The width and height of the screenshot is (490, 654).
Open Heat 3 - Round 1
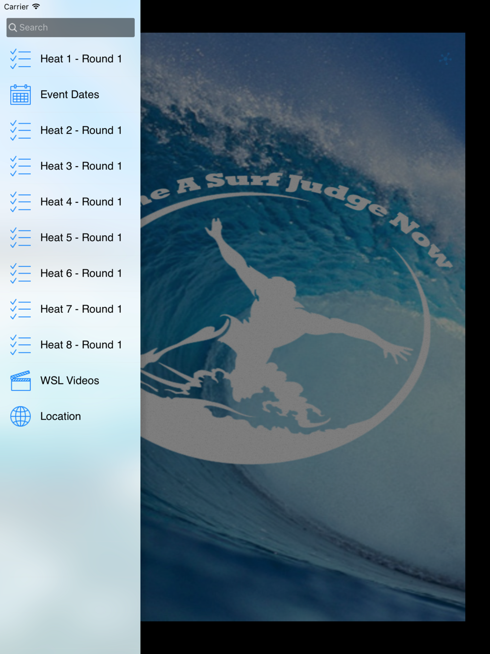click(x=70, y=166)
